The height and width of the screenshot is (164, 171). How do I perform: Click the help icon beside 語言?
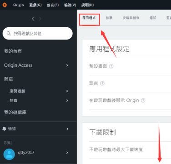(x=102, y=83)
